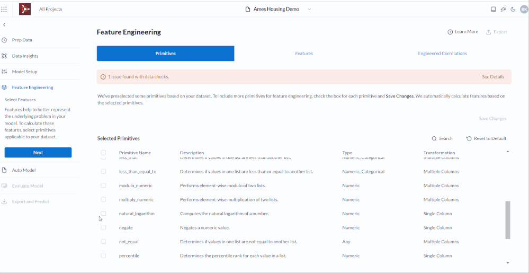The height and width of the screenshot is (273, 529).
Task: Check the not_equal primitive checkbox
Action: (x=103, y=242)
